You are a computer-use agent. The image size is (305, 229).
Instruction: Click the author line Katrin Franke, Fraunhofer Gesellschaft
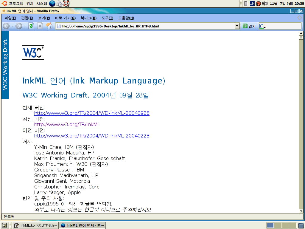(x=80, y=158)
